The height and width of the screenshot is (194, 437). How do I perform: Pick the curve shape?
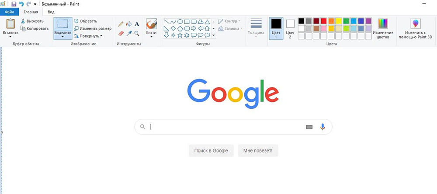[x=173, y=22]
